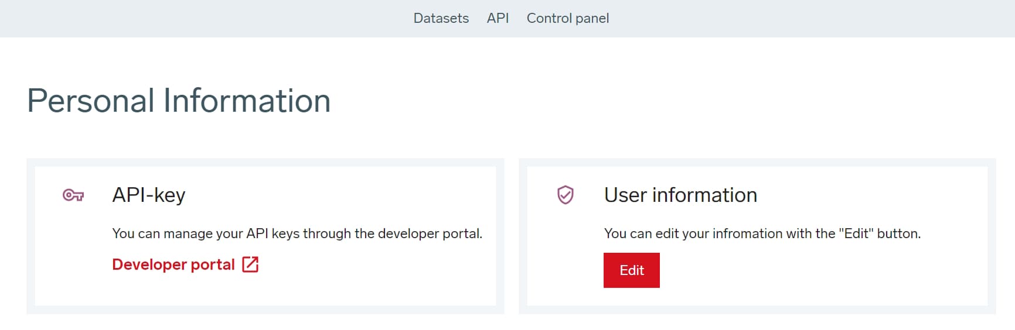Click empty left area of the top navigation bar
This screenshot has height=330, width=1015.
pos(176,18)
